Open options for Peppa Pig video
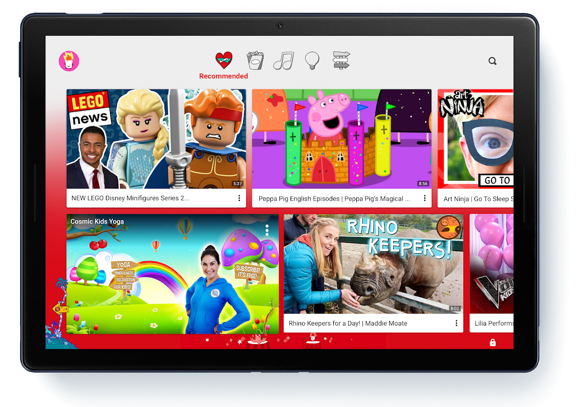The width and height of the screenshot is (578, 407). pos(425,198)
